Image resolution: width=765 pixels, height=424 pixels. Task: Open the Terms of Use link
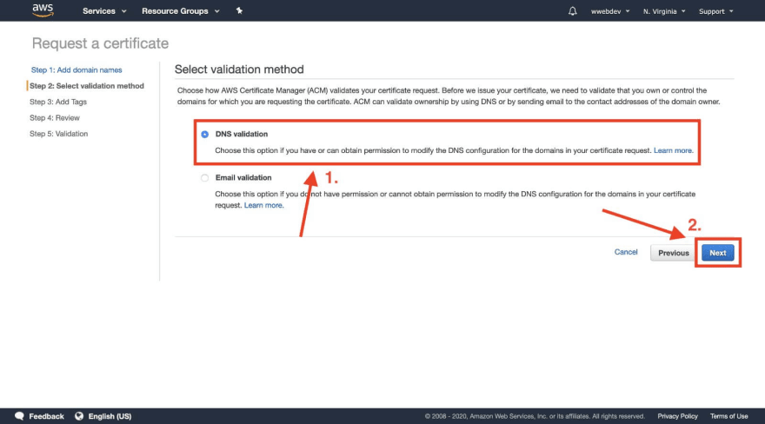pos(728,416)
